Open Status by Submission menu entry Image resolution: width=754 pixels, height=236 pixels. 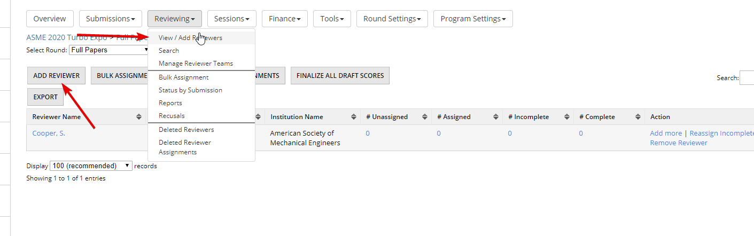(190, 90)
